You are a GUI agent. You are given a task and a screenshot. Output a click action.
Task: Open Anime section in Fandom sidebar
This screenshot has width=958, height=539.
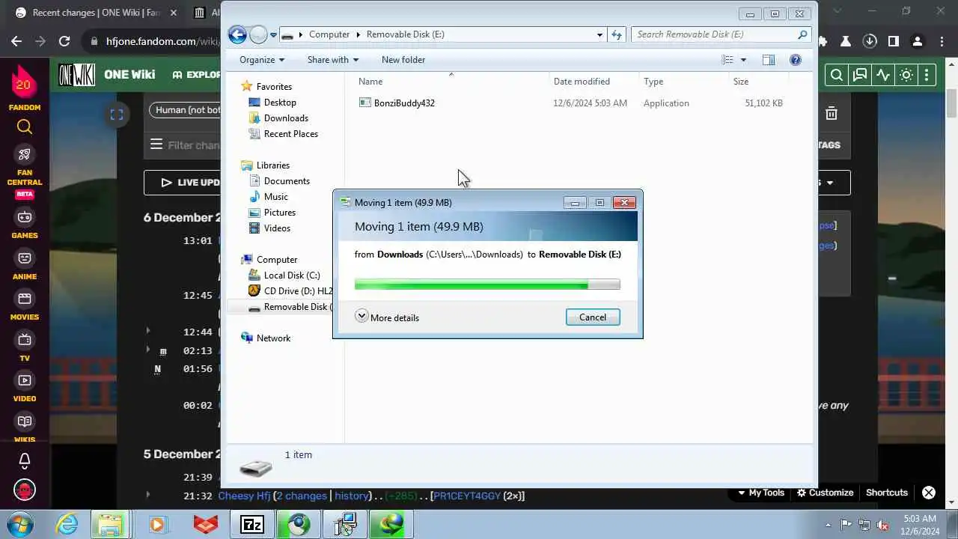point(25,264)
